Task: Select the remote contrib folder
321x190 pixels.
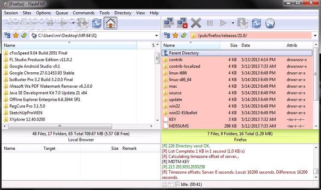Action: tap(237, 60)
